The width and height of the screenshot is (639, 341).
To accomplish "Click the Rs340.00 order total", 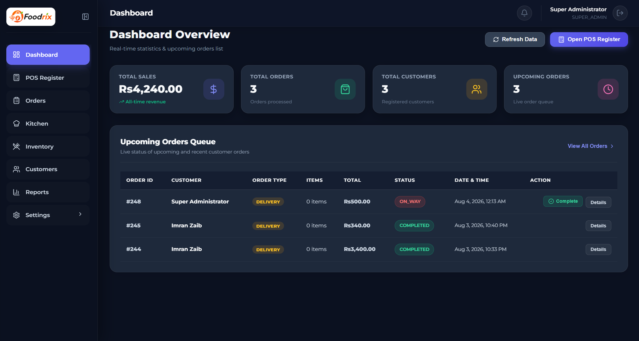I will tap(357, 225).
